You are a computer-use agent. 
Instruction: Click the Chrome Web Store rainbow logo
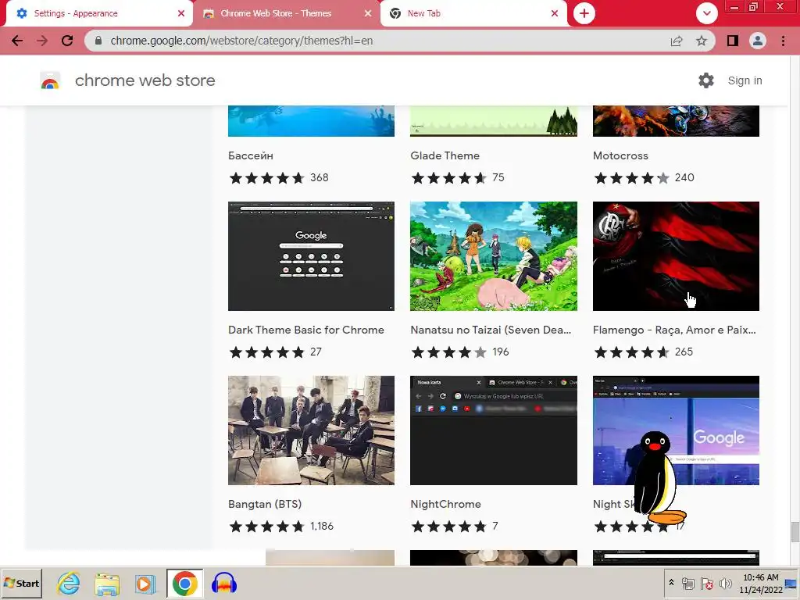tap(50, 80)
